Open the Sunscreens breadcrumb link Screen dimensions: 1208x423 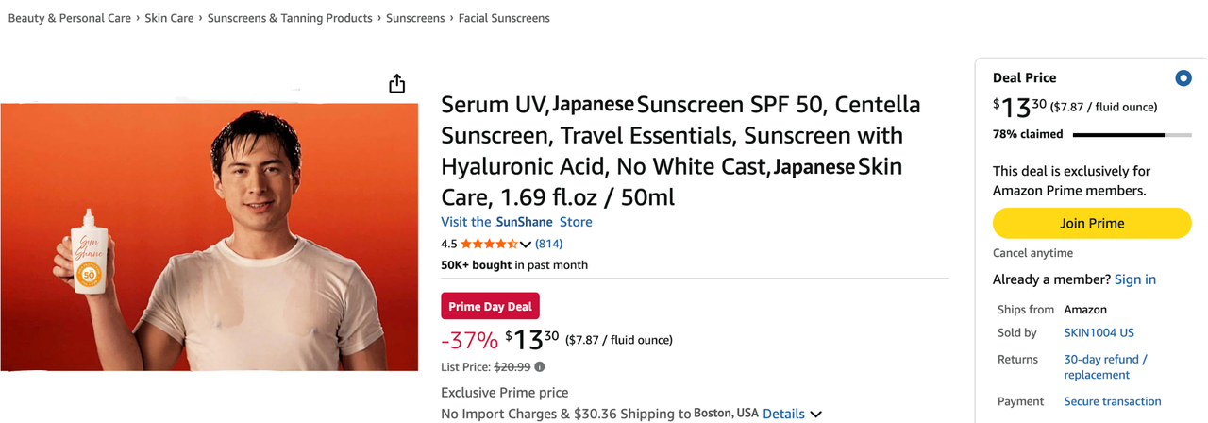[415, 18]
